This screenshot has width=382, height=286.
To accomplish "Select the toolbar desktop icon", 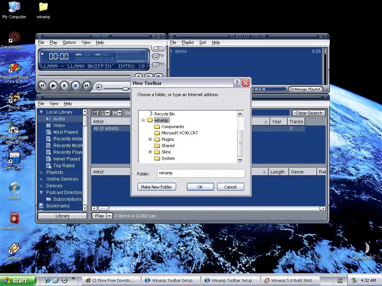I will (x=14, y=191).
